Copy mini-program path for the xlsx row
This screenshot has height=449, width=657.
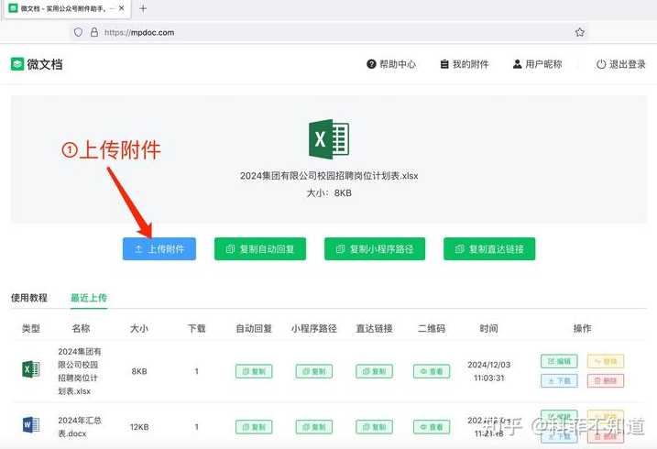click(x=314, y=371)
